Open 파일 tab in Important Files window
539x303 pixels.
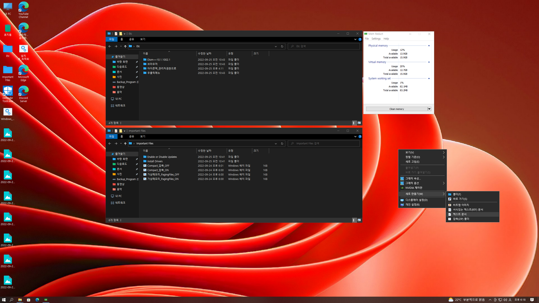click(x=112, y=136)
